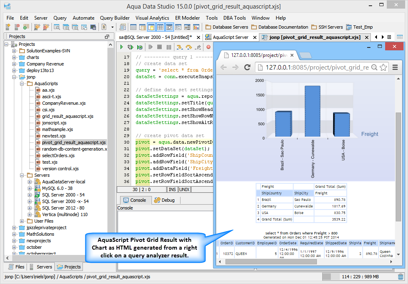This screenshot has height=284, width=408.
Task: Click the step into debugger icon
Action: [179, 47]
